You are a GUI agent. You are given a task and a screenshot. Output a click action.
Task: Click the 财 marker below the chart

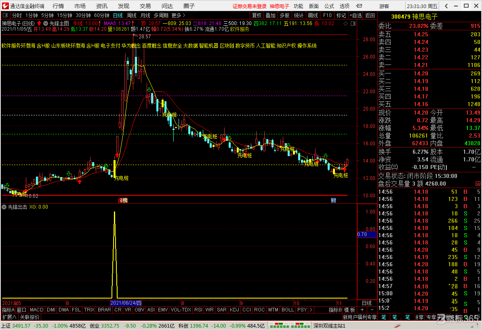tap(333, 201)
